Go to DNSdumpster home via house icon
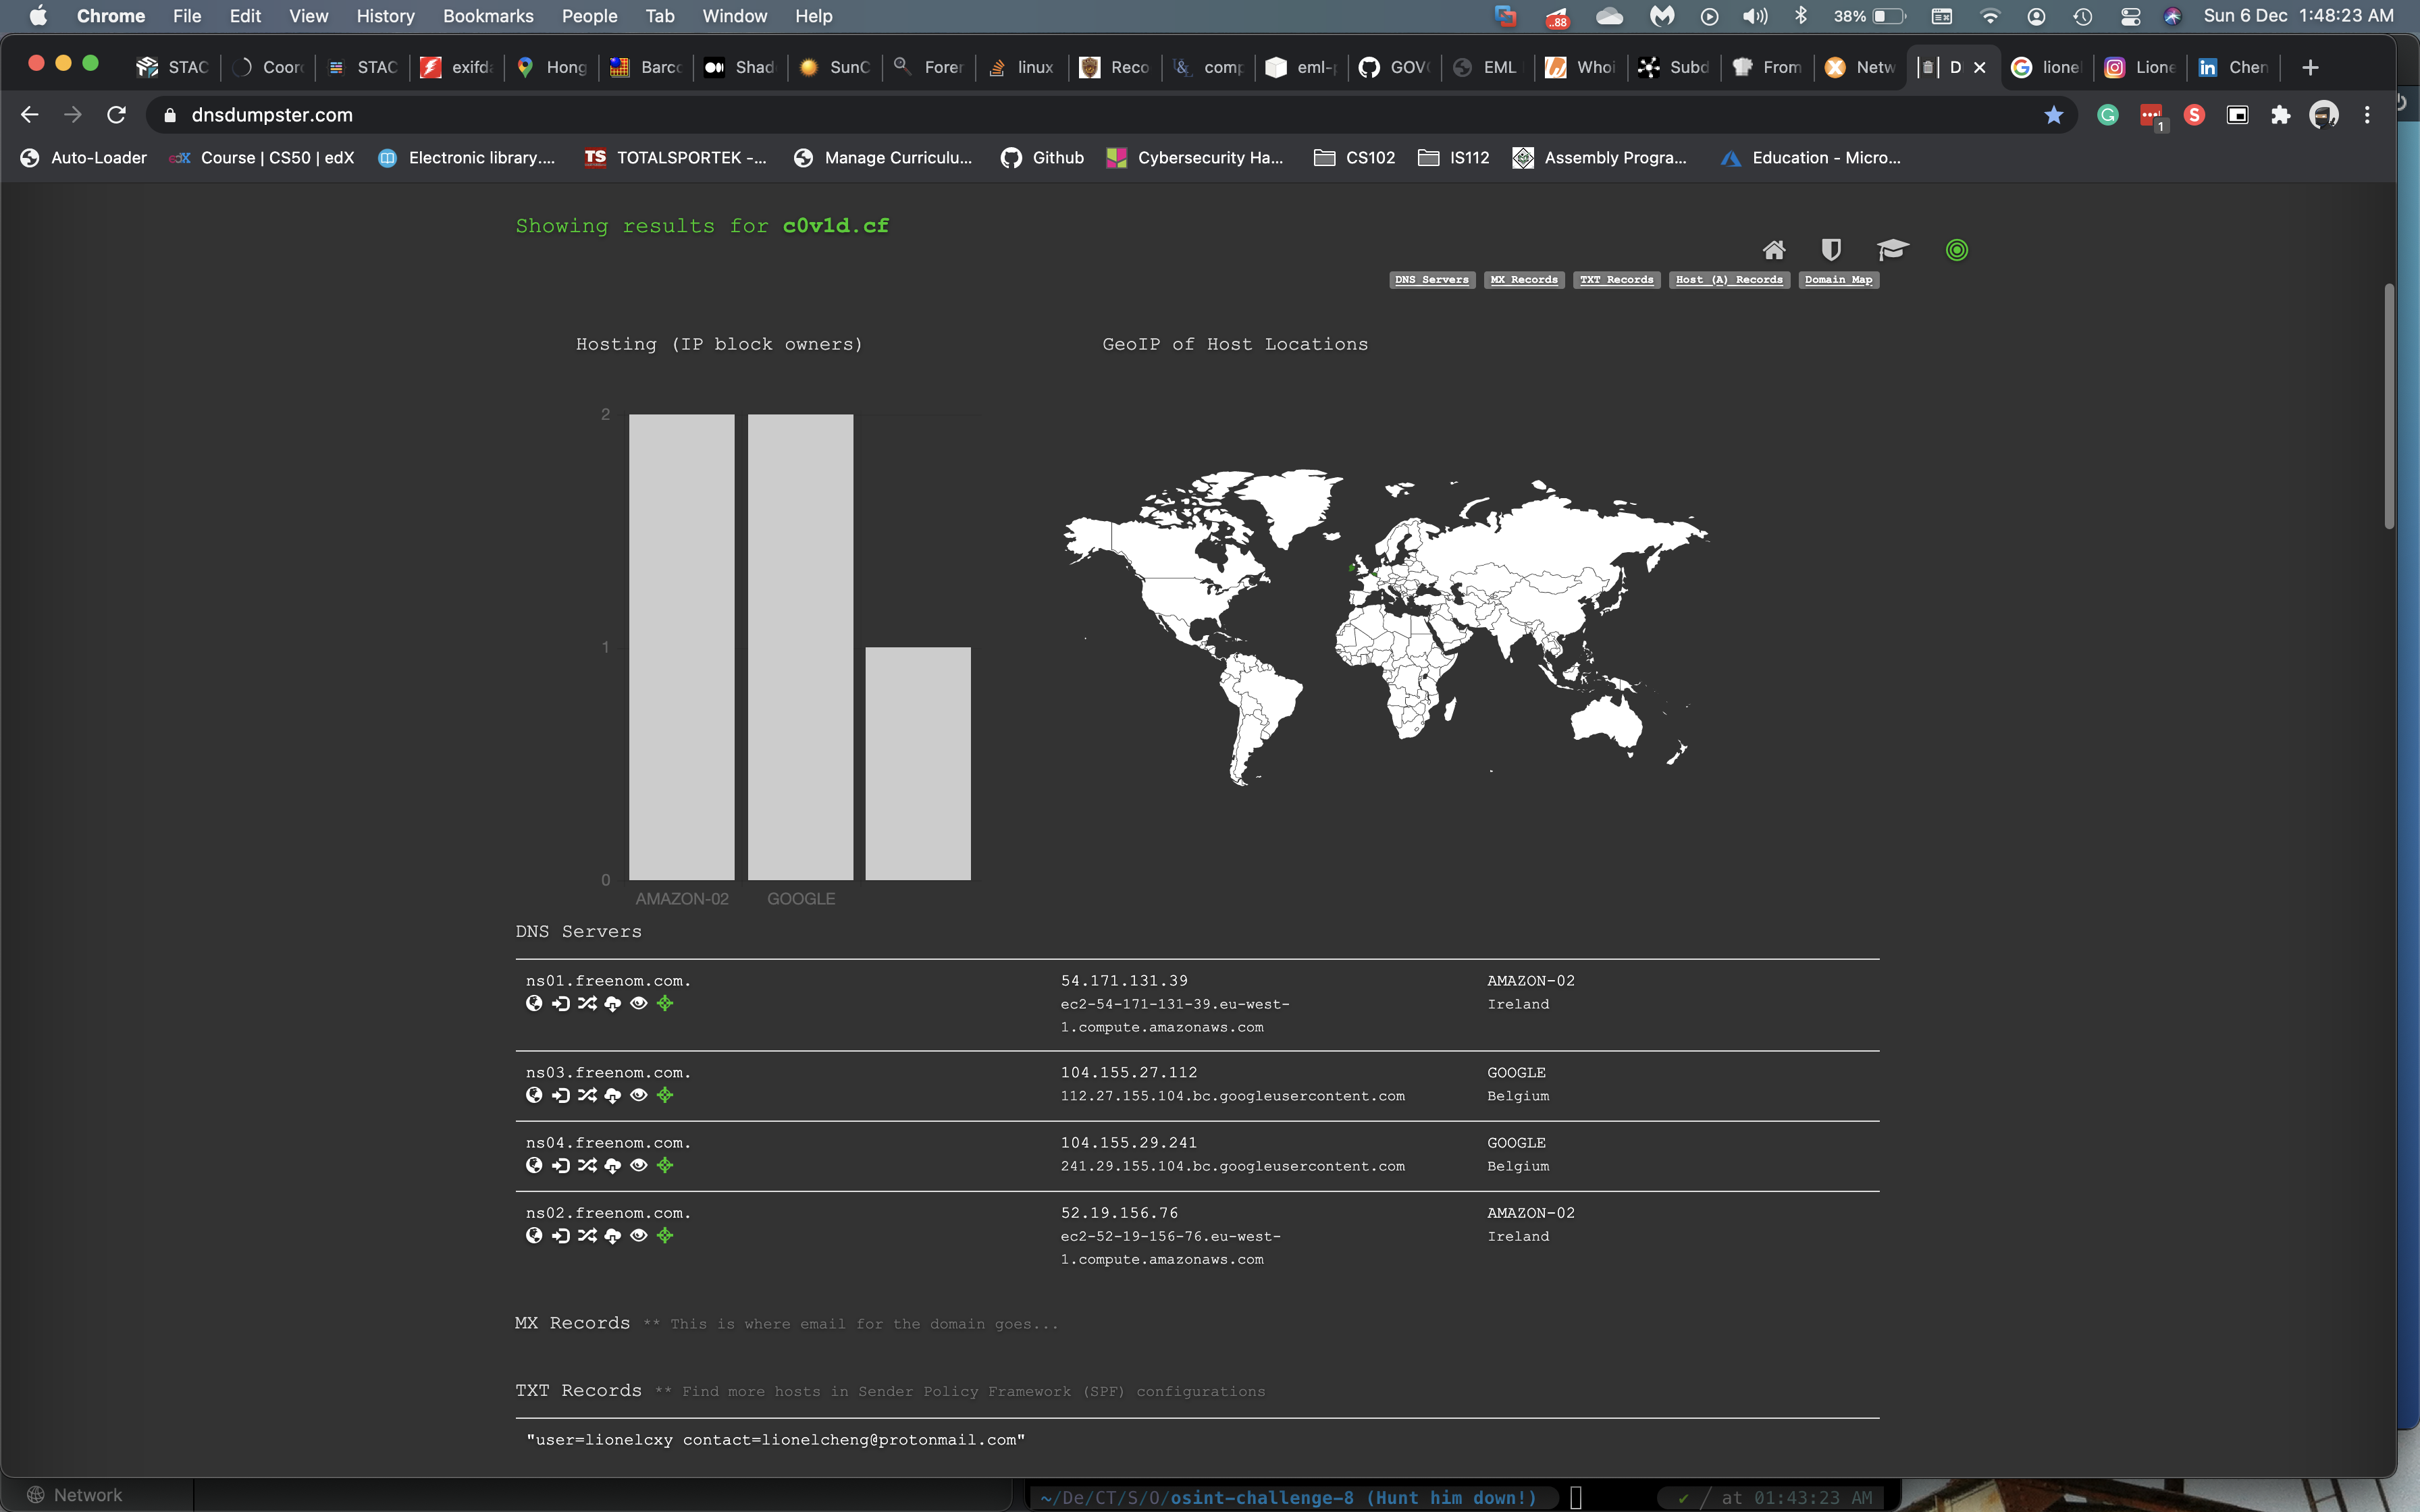The image size is (2420, 1512). click(1774, 250)
